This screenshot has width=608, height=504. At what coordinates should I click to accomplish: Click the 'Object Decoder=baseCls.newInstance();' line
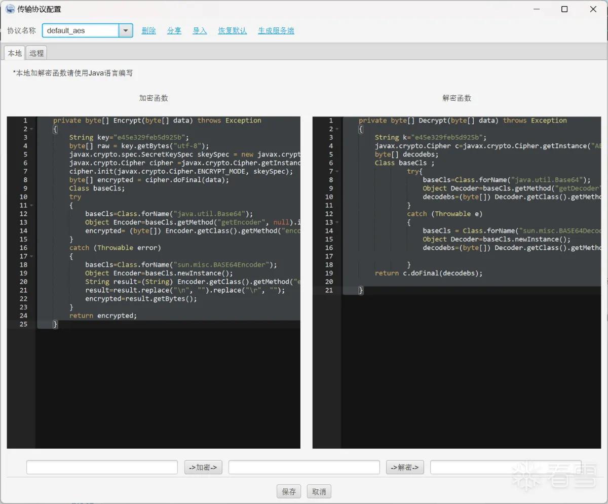click(497, 240)
